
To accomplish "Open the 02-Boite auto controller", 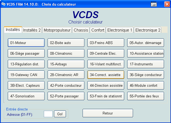I will 66,43.
